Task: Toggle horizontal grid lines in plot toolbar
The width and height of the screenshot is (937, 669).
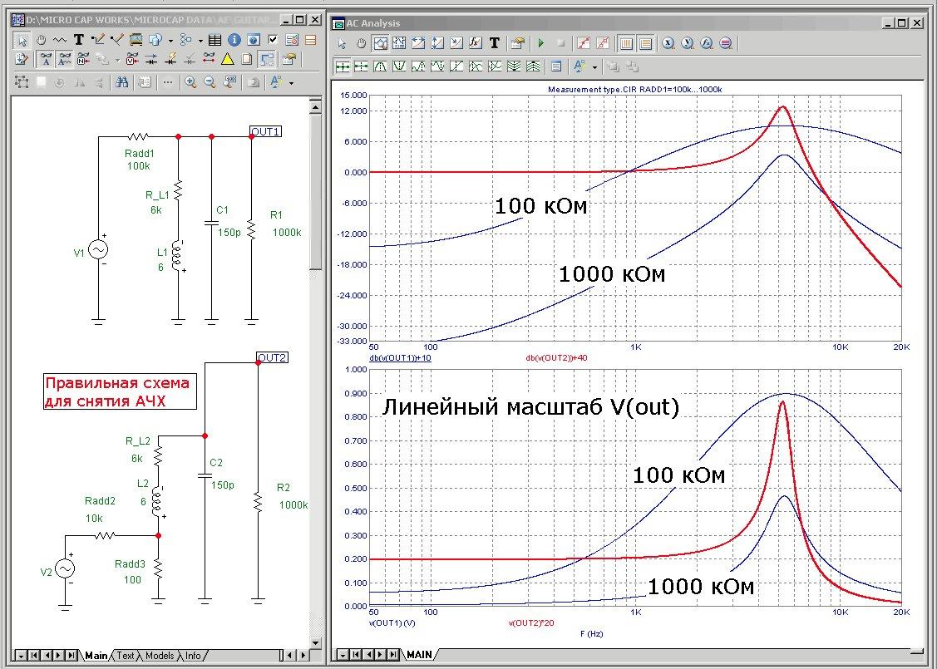Action: point(645,43)
